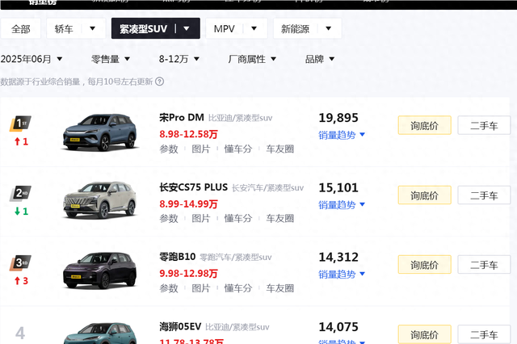Click the 长安汽车/紧凑型suv label

click(x=267, y=188)
